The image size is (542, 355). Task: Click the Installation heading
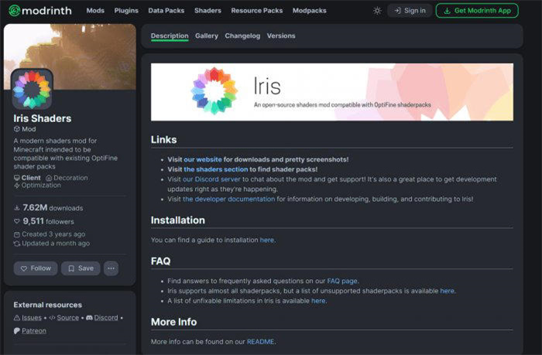[178, 220]
